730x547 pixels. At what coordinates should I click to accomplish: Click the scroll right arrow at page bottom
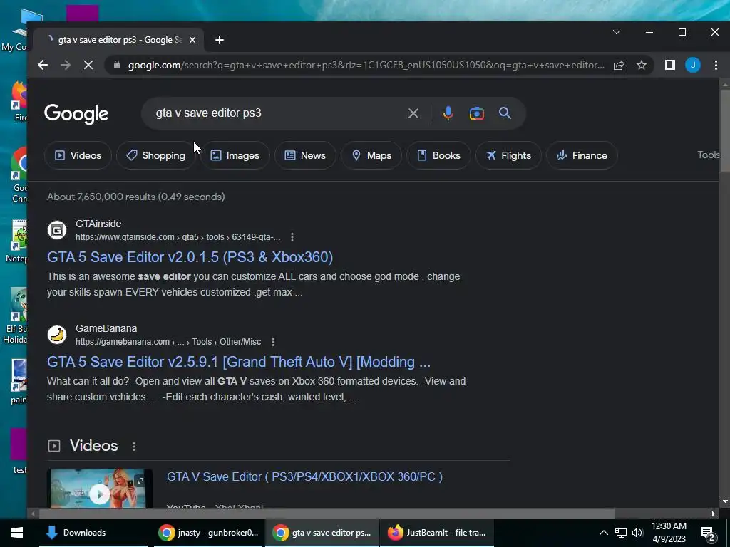713,514
